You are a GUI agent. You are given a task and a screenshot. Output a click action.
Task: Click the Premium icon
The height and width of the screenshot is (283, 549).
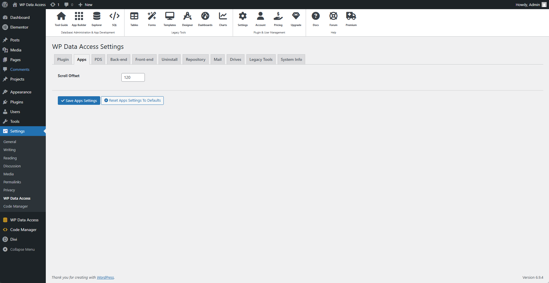click(x=351, y=19)
